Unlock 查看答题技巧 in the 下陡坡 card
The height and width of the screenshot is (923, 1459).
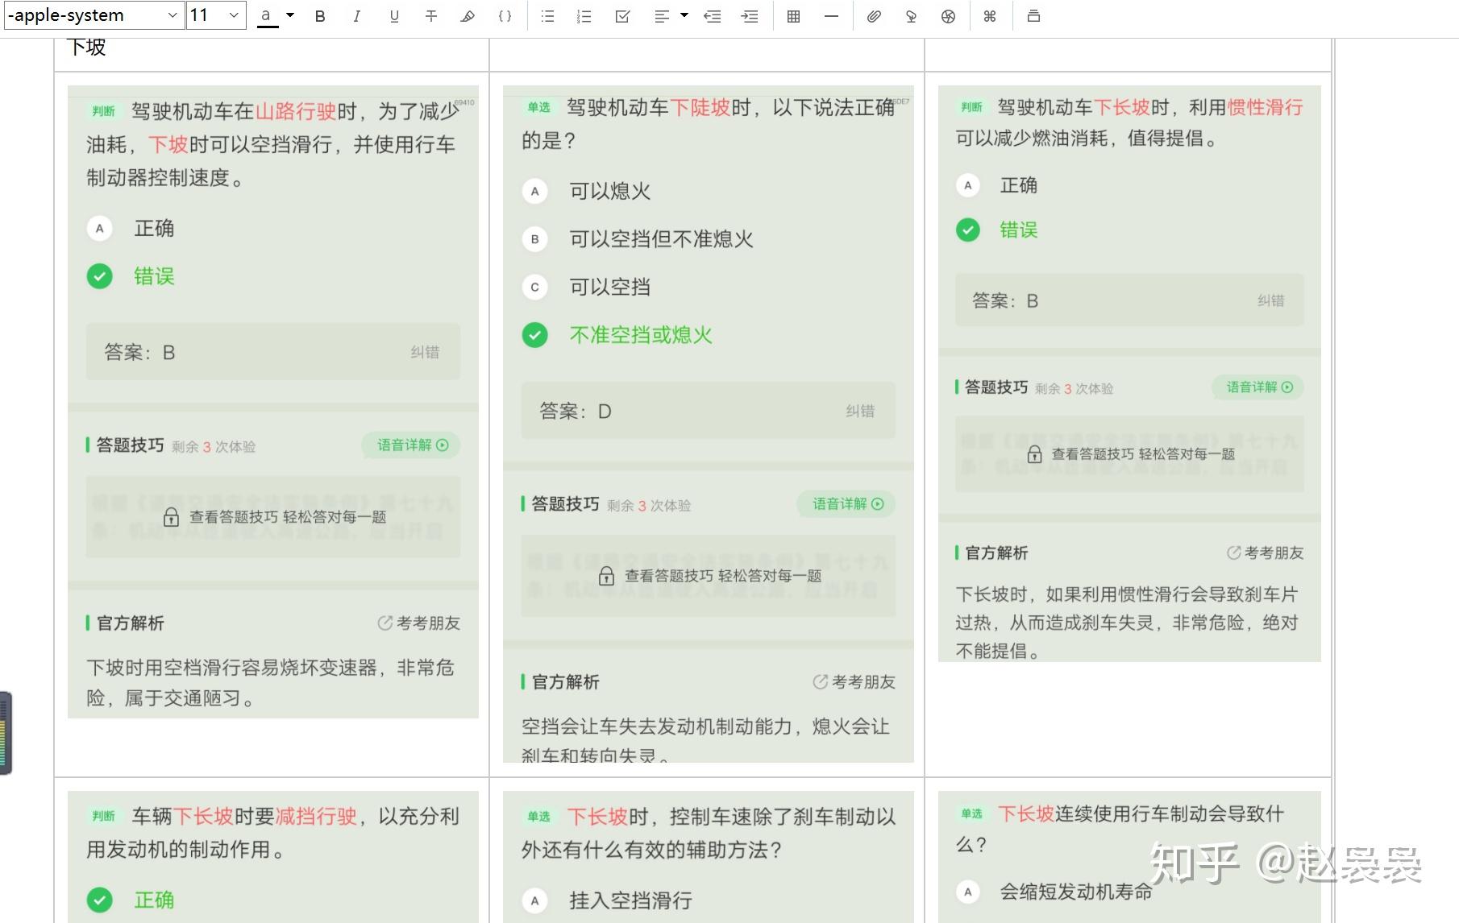click(x=709, y=576)
